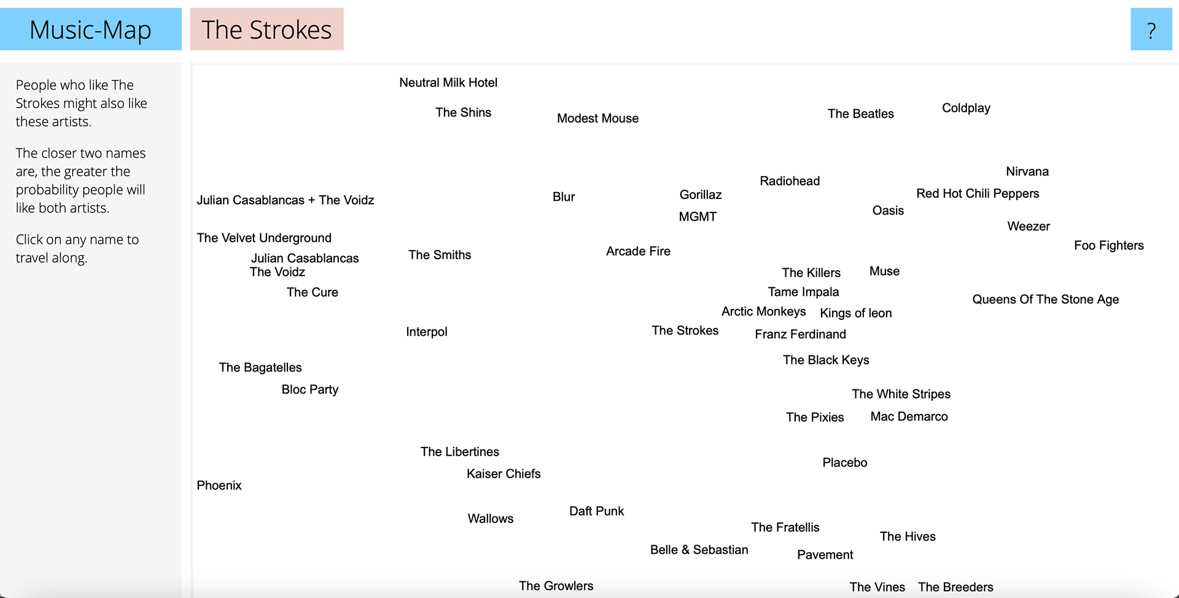Viewport: 1179px width, 598px height.
Task: Select The White Stripes artist
Action: coord(901,394)
